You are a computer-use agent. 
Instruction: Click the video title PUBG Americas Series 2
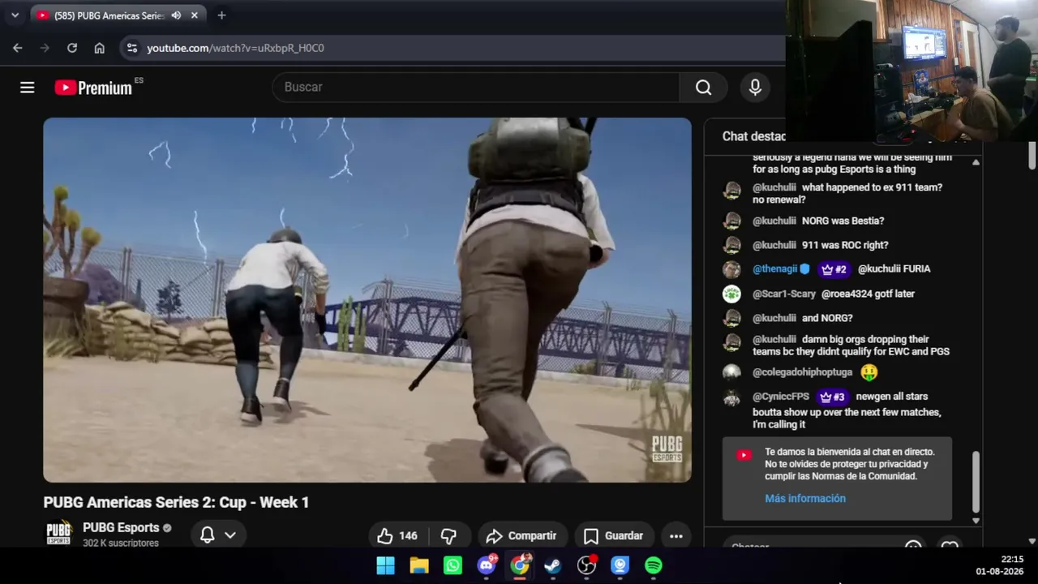(176, 503)
